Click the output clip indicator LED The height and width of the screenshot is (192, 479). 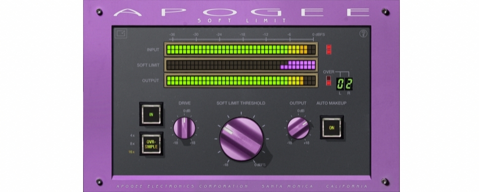329,80
